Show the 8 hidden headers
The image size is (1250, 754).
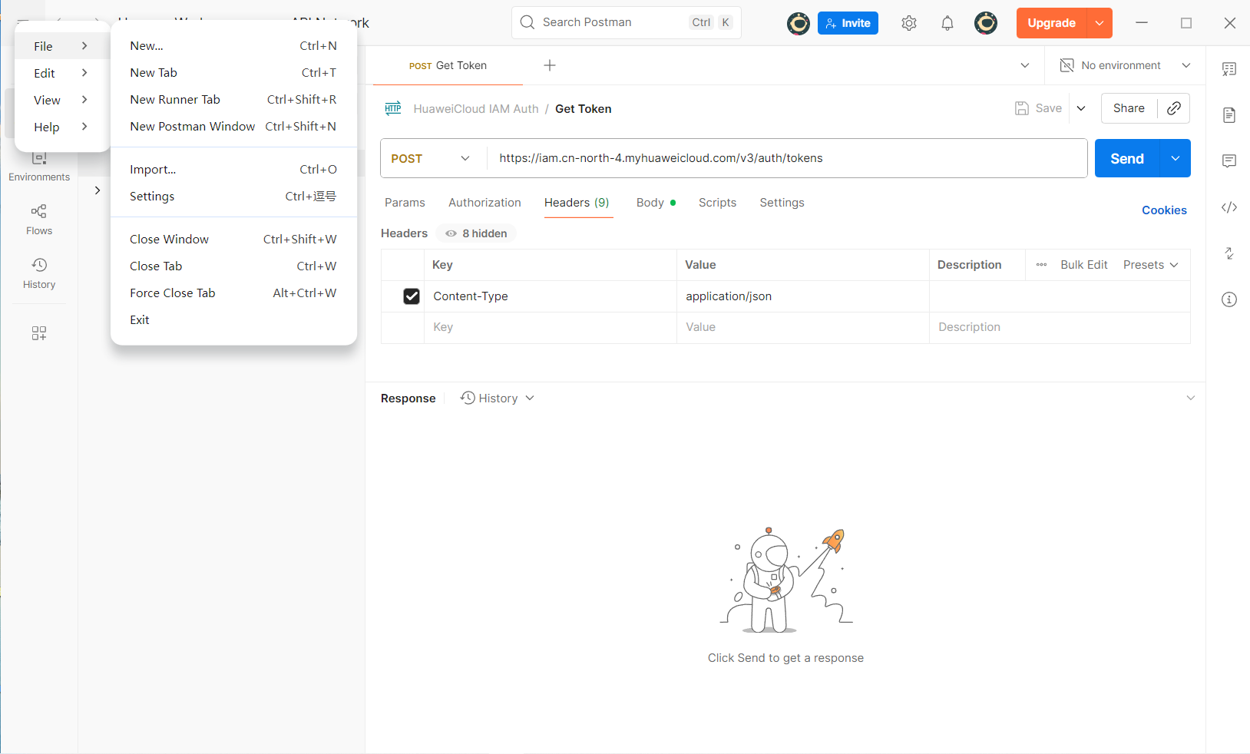[x=476, y=233]
